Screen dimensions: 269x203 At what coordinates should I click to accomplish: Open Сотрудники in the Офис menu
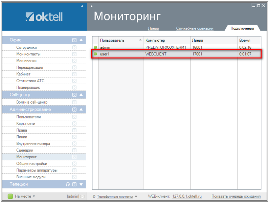[27, 47]
